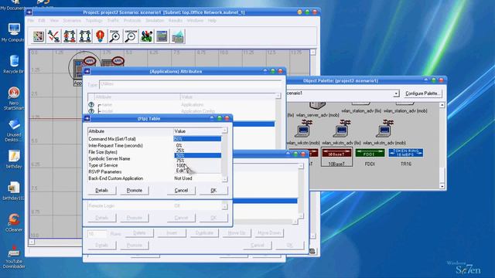Select the 10BaseT link in Object Palette

pyautogui.click(x=336, y=157)
